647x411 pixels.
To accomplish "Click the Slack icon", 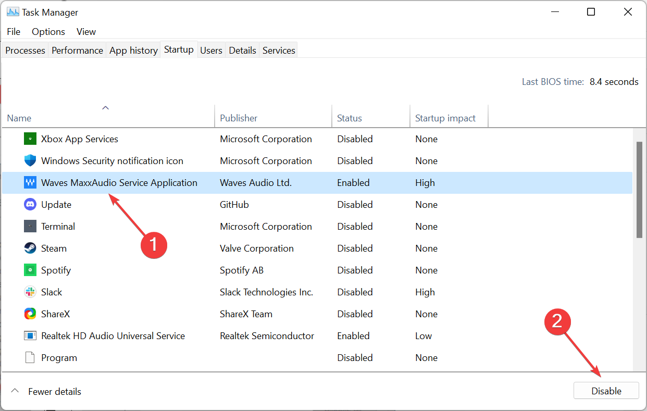I will [31, 292].
